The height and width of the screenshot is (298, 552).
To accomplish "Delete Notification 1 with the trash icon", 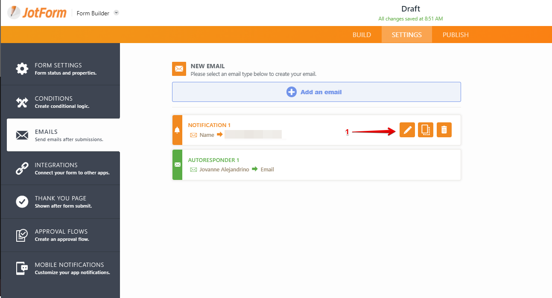I will click(x=444, y=130).
